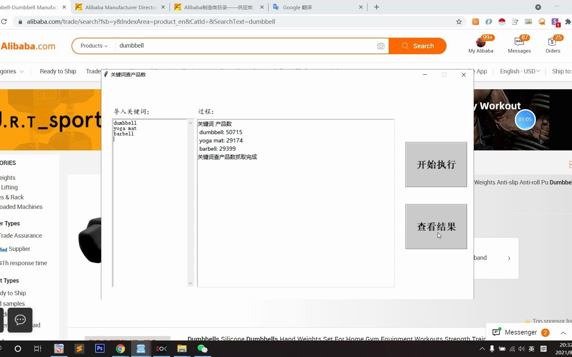Select the 'dumbbell: 50715' result line
The width and height of the screenshot is (572, 357).
(x=221, y=132)
